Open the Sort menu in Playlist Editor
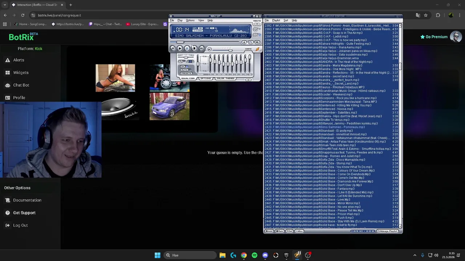Viewport: 465px width, 261px height. [x=286, y=20]
